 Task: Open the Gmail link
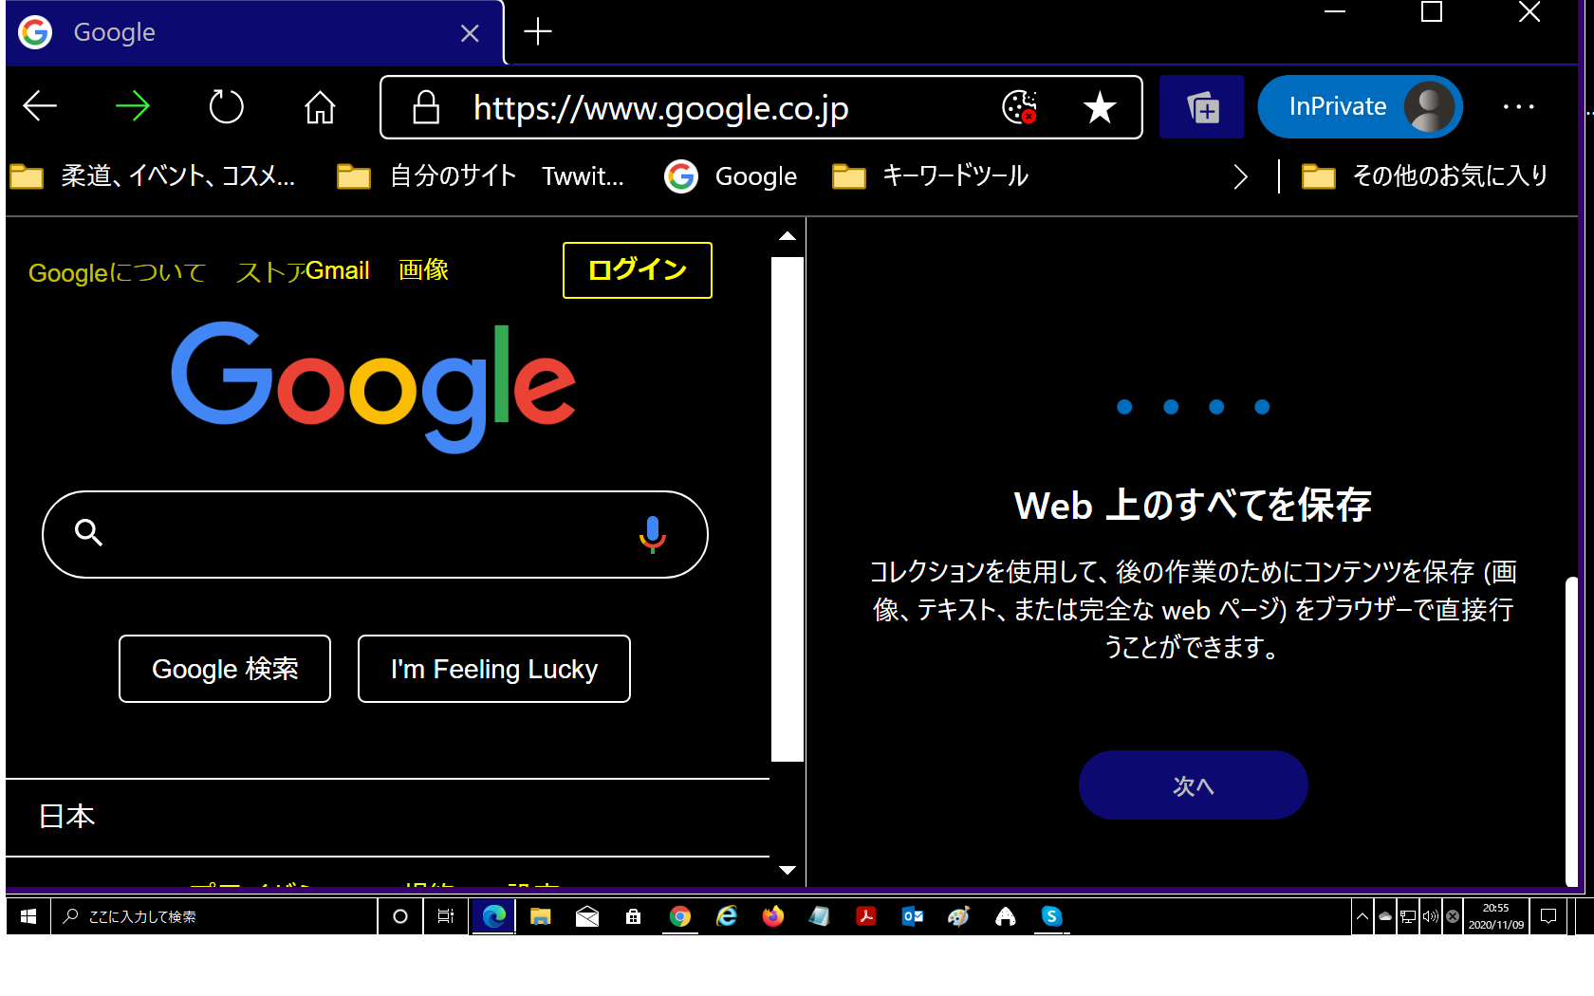tap(337, 271)
